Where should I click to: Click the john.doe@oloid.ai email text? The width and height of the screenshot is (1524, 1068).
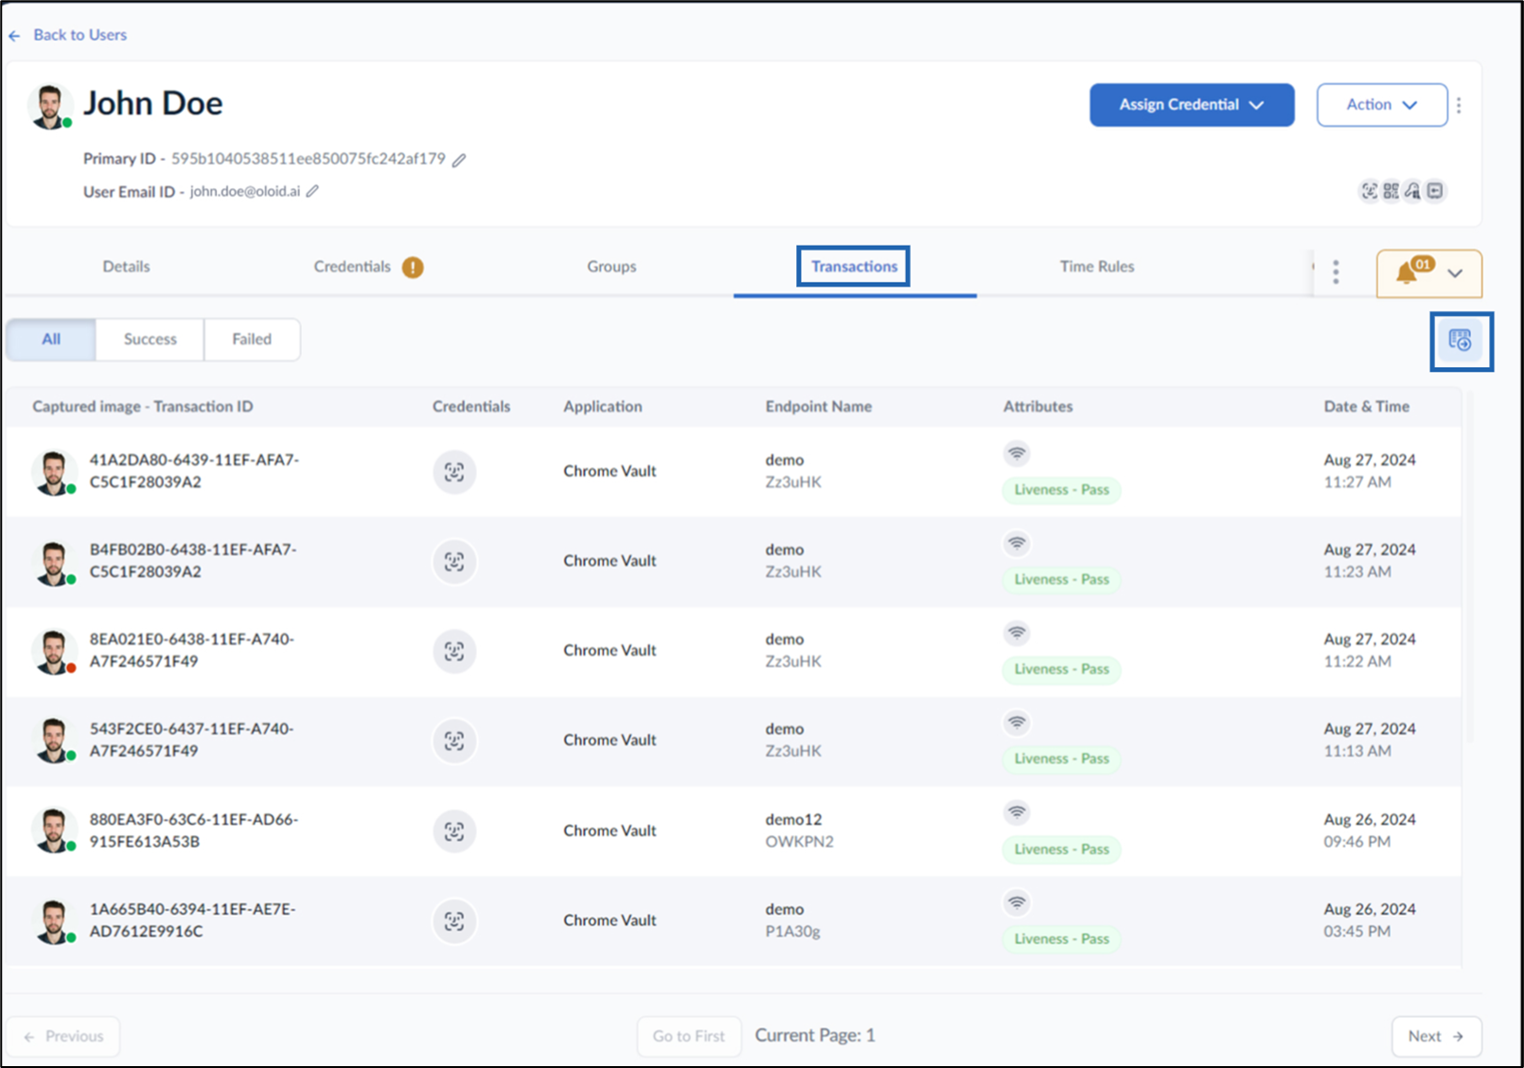coord(245,191)
